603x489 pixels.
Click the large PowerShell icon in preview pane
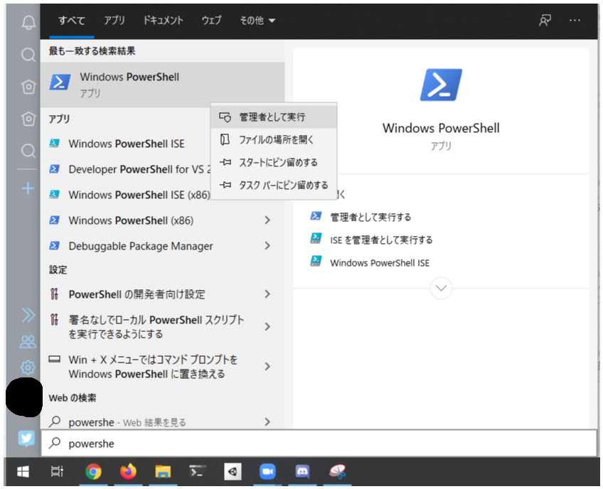coord(441,85)
